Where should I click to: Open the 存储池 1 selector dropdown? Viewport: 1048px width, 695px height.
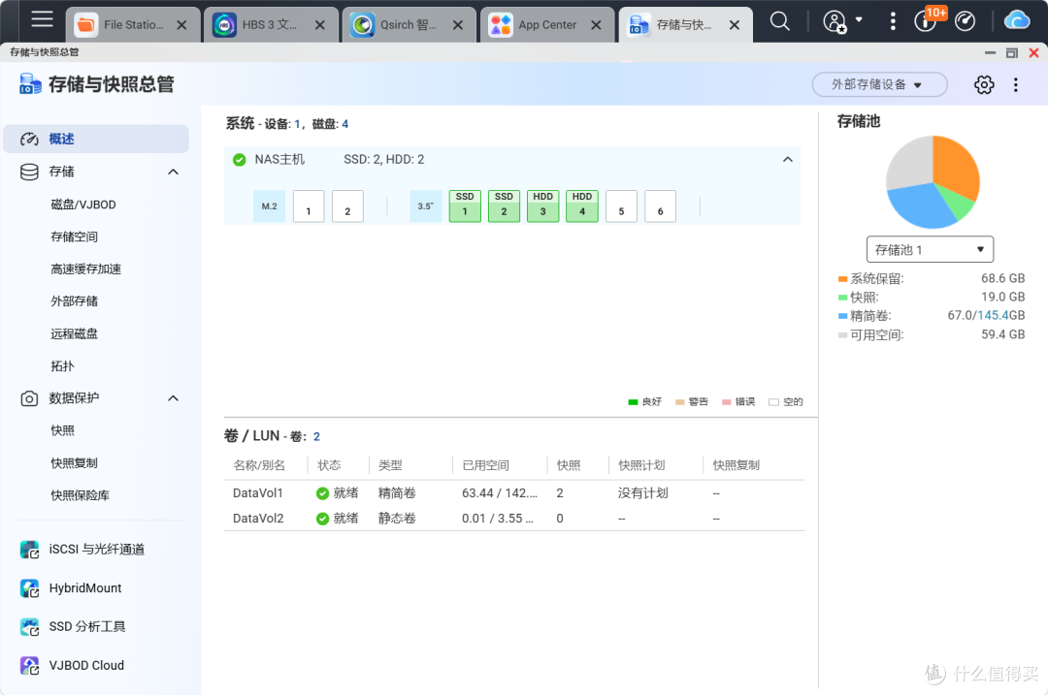tap(930, 250)
